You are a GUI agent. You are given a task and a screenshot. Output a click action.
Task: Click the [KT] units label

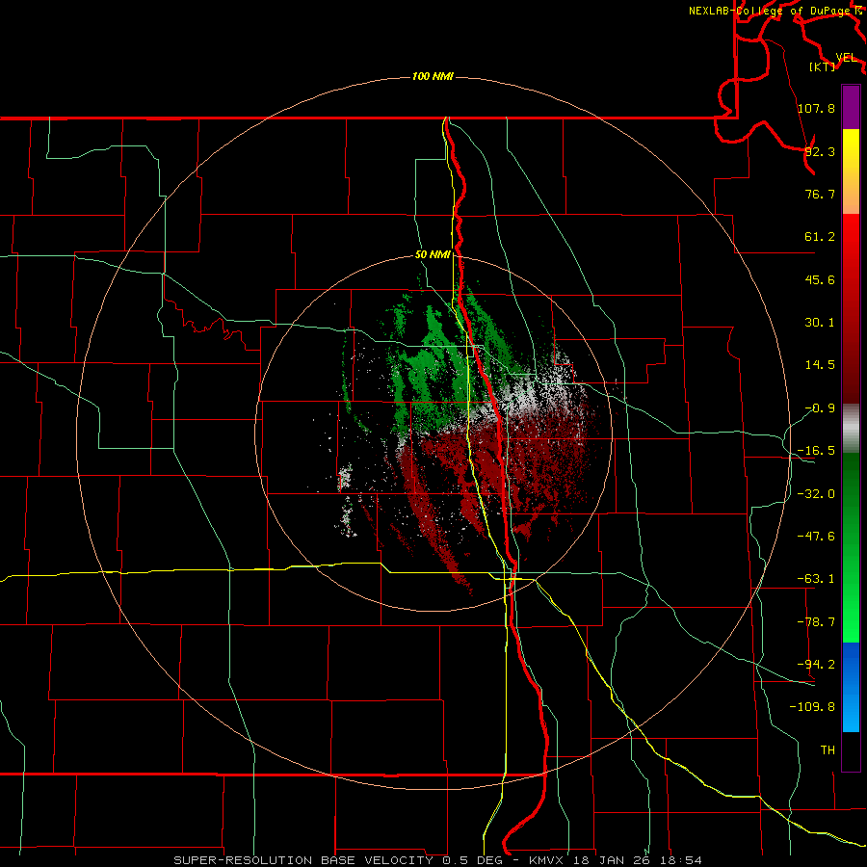(823, 66)
